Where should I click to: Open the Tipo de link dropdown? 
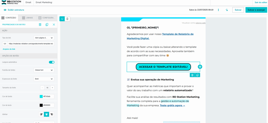click(44, 38)
